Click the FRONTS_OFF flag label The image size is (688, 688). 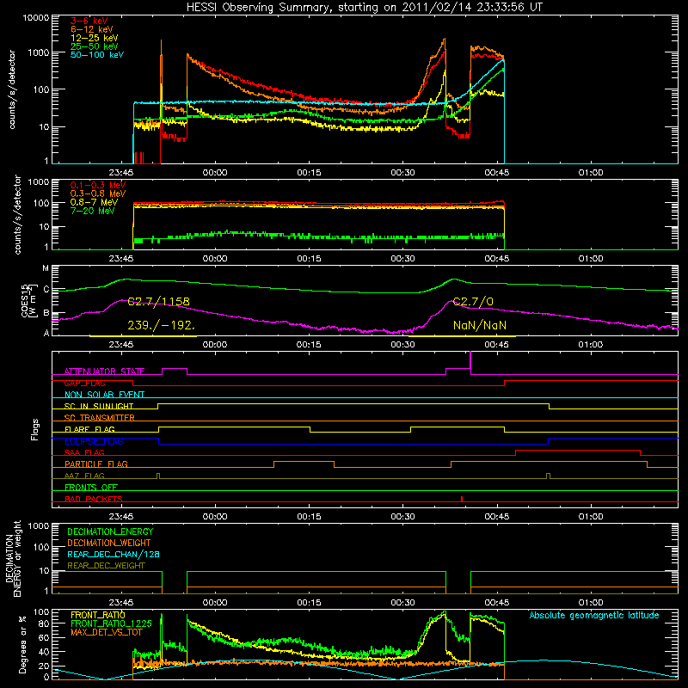91,487
